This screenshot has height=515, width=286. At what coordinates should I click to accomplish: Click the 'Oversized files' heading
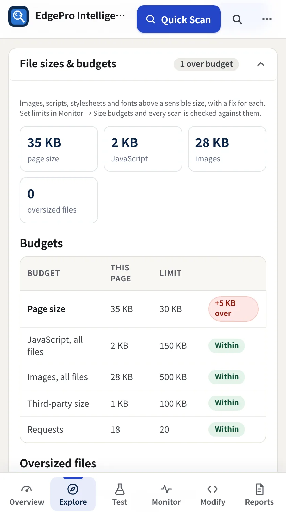coord(58,463)
